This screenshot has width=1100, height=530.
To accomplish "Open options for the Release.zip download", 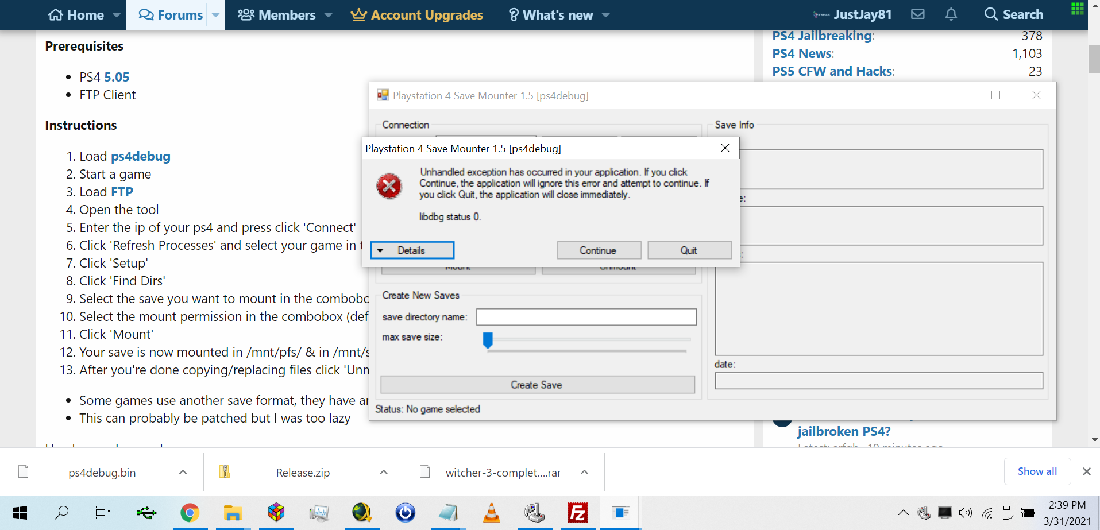I will click(x=384, y=472).
